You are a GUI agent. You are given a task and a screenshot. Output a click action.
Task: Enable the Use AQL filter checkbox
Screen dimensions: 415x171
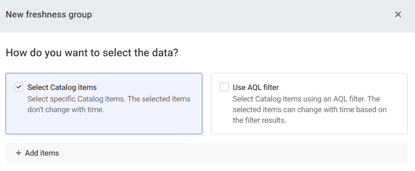point(224,87)
